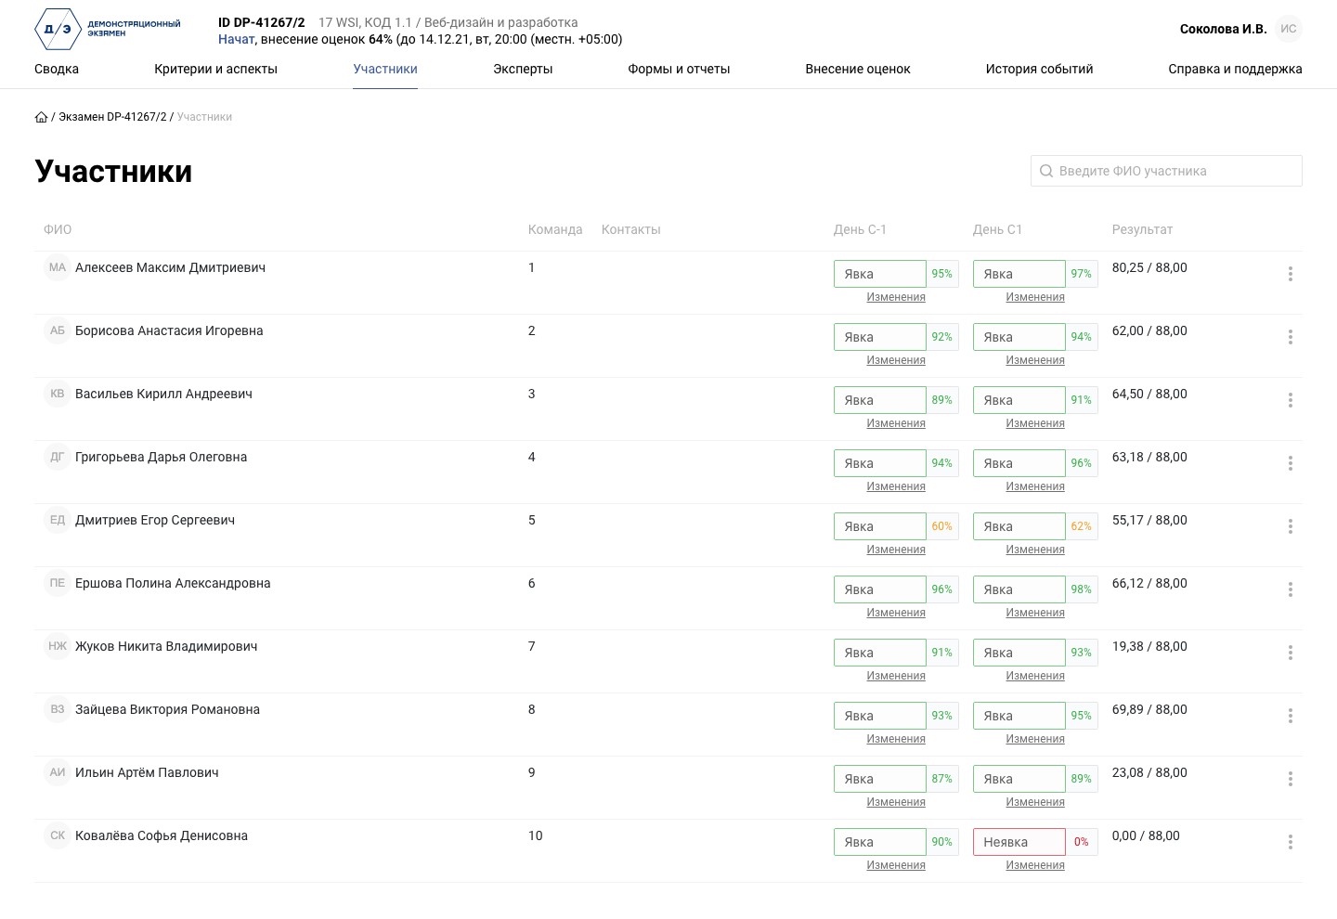Screen dimensions: 1337x919
Task: Click the Изменения link under Зайцева День С1
Action: click(1035, 739)
